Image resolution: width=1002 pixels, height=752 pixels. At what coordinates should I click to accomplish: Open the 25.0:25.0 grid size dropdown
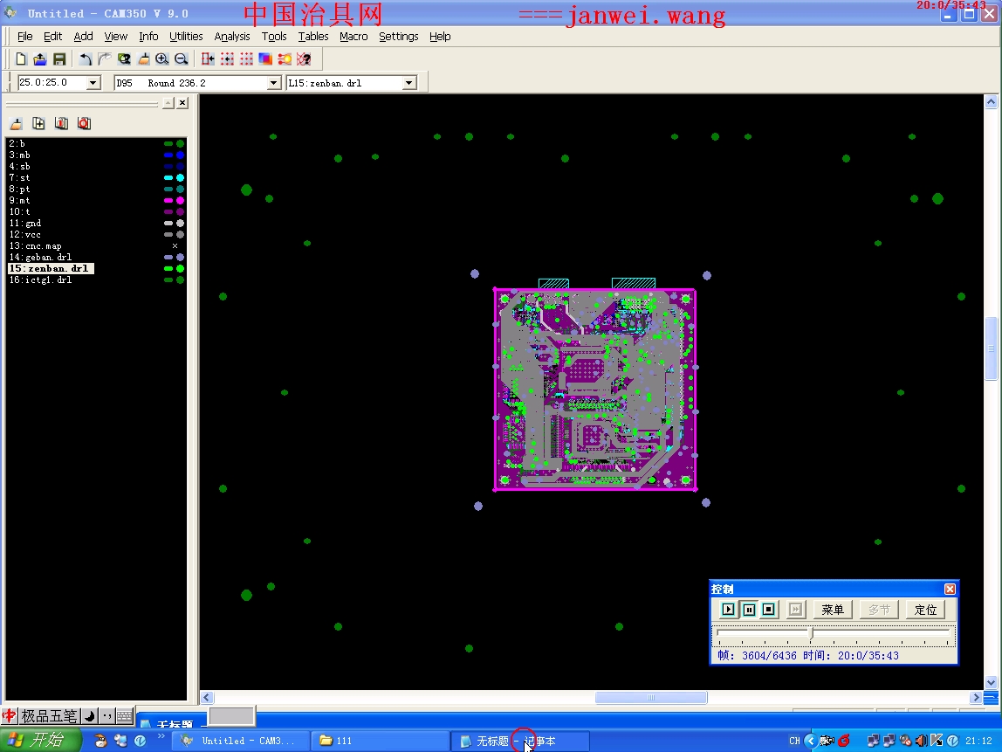pos(93,82)
